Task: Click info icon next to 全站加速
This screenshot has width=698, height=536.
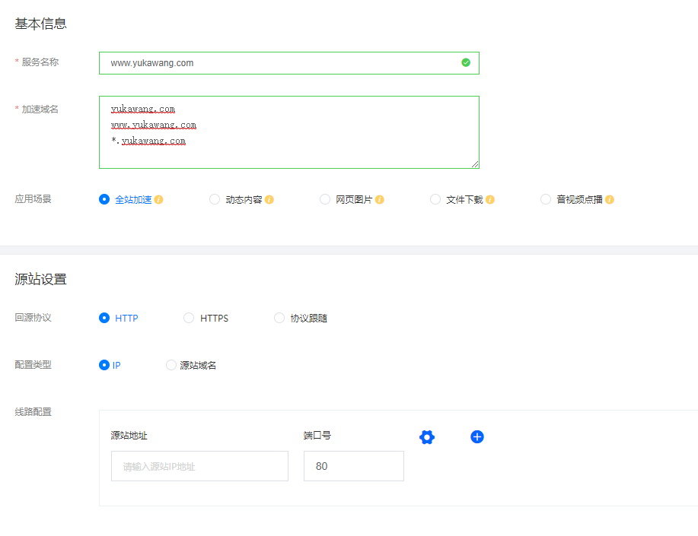Action: pyautogui.click(x=159, y=200)
